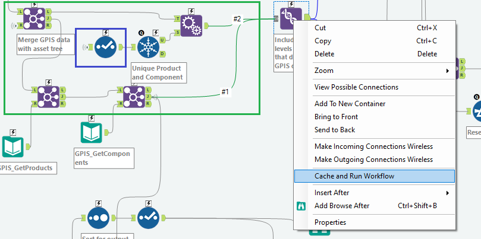
Task: Click the Select tool next to the Sort tool
Action: 148,218
